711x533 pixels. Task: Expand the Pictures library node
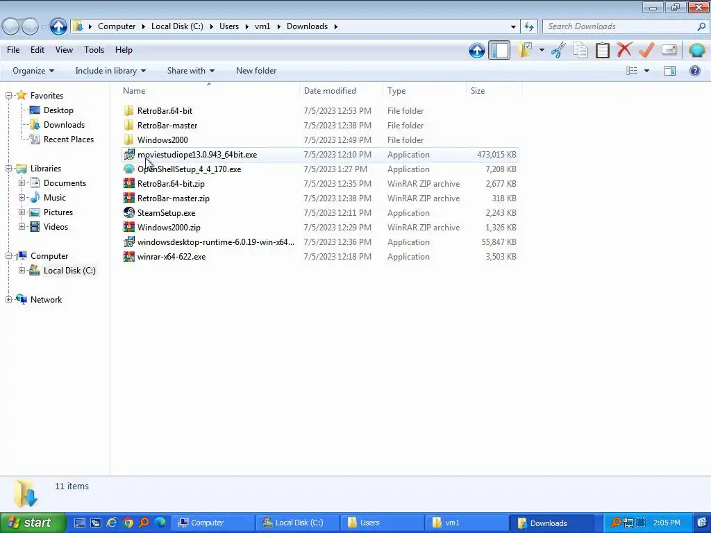[22, 212]
